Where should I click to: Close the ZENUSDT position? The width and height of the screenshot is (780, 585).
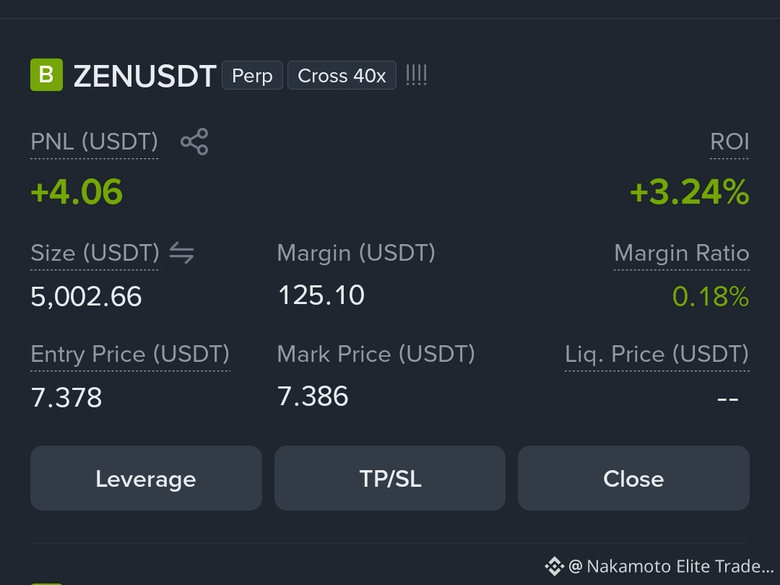(634, 478)
